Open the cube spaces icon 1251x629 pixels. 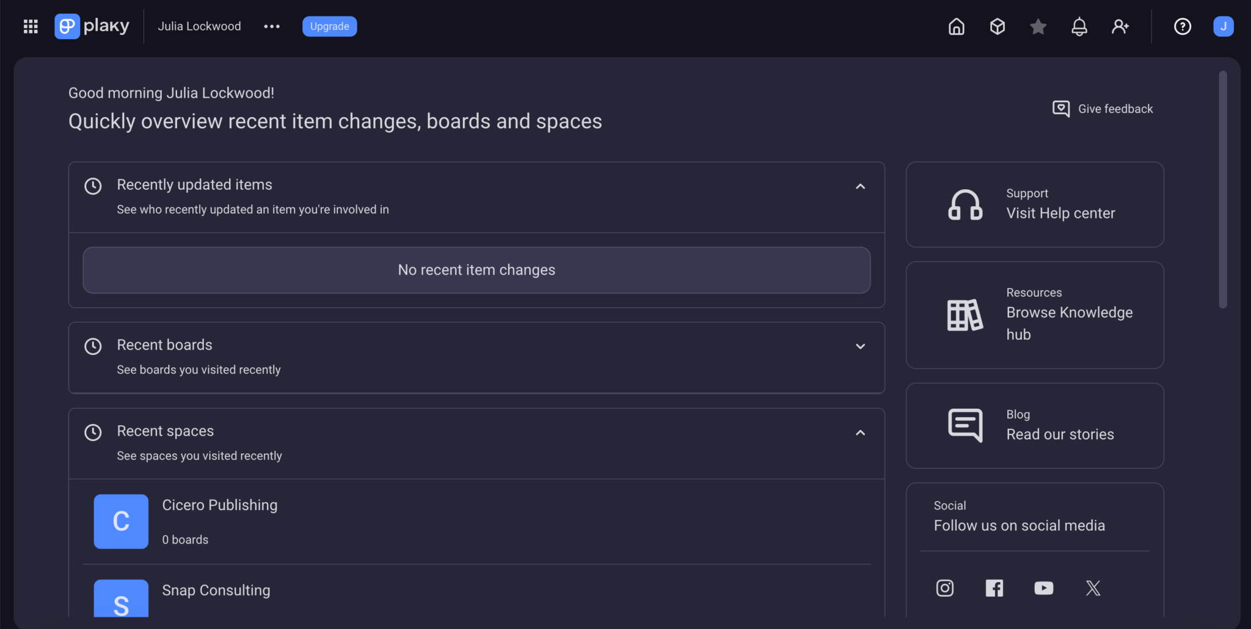tap(997, 26)
